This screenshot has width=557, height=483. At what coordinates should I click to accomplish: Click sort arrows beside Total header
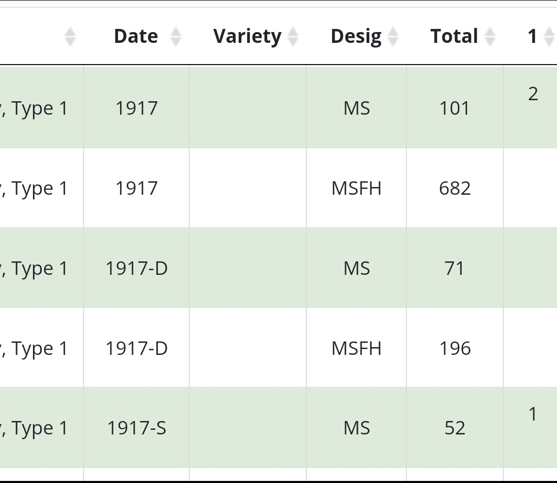(489, 37)
